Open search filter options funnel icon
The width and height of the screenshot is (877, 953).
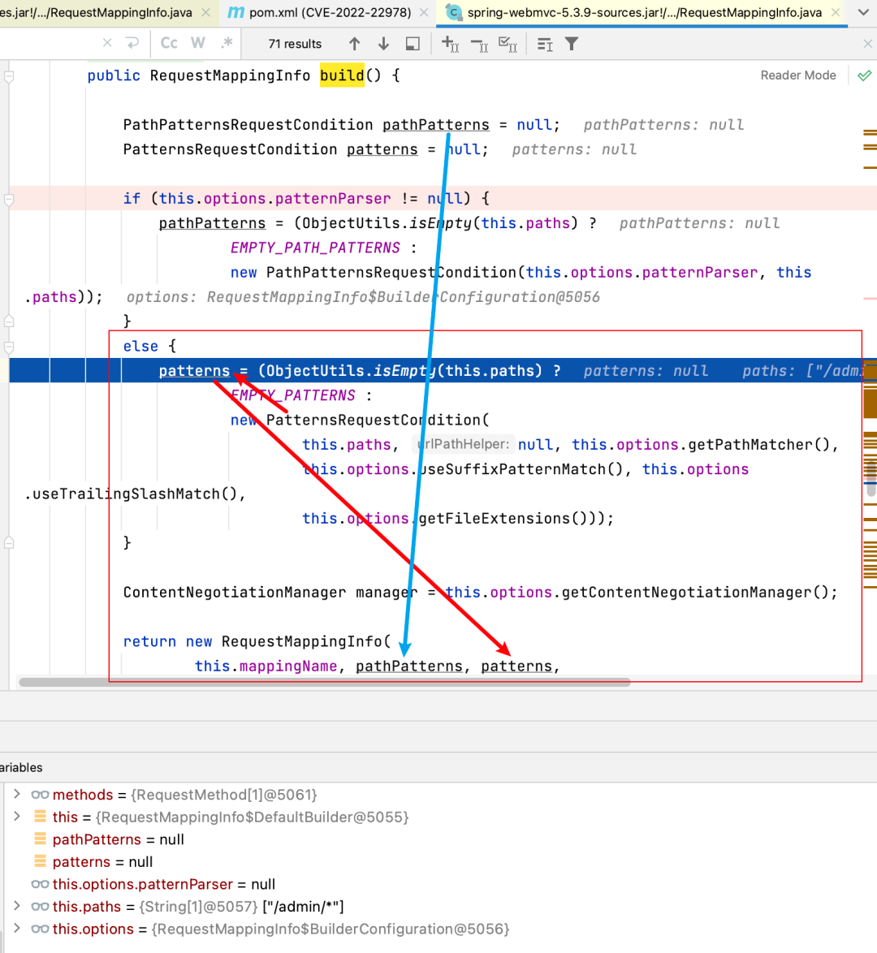pos(572,44)
